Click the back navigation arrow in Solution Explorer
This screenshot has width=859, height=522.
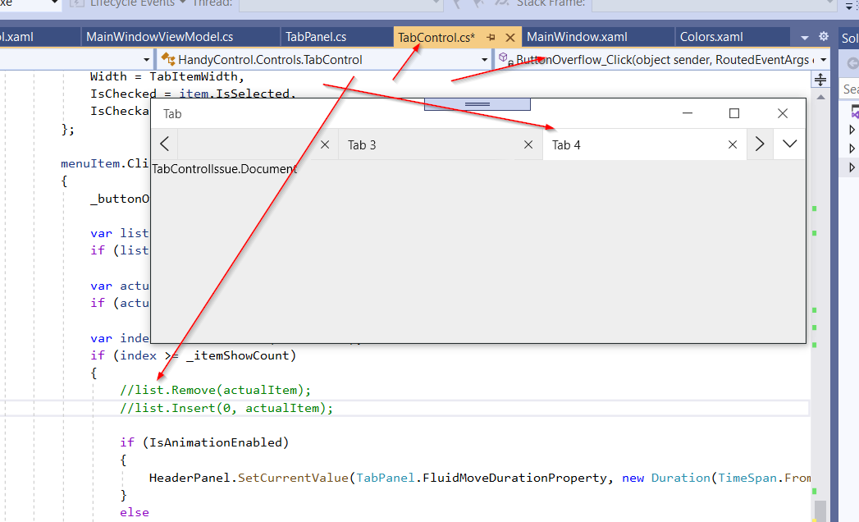(850, 62)
